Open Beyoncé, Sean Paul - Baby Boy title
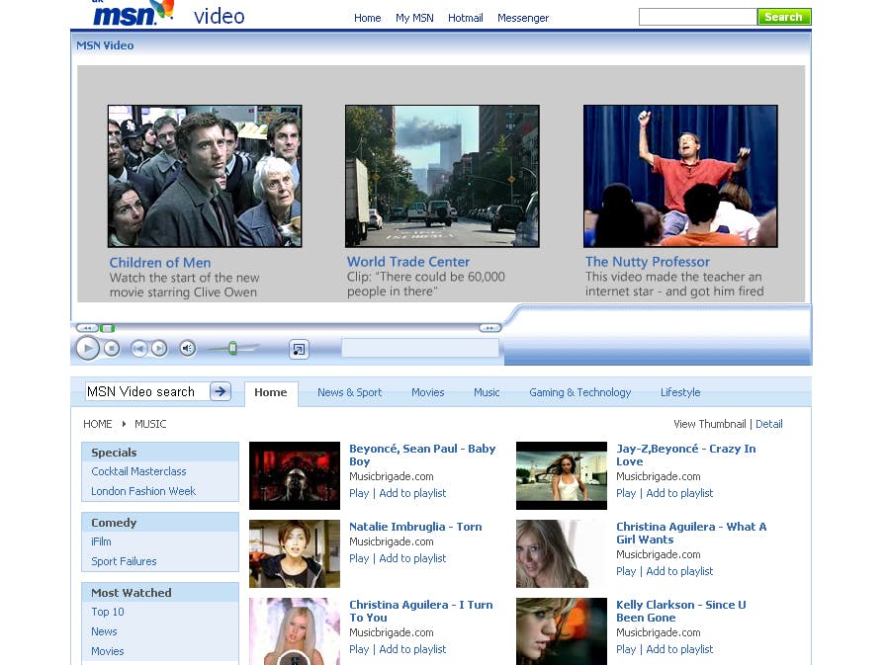The width and height of the screenshot is (887, 665). coord(422,456)
